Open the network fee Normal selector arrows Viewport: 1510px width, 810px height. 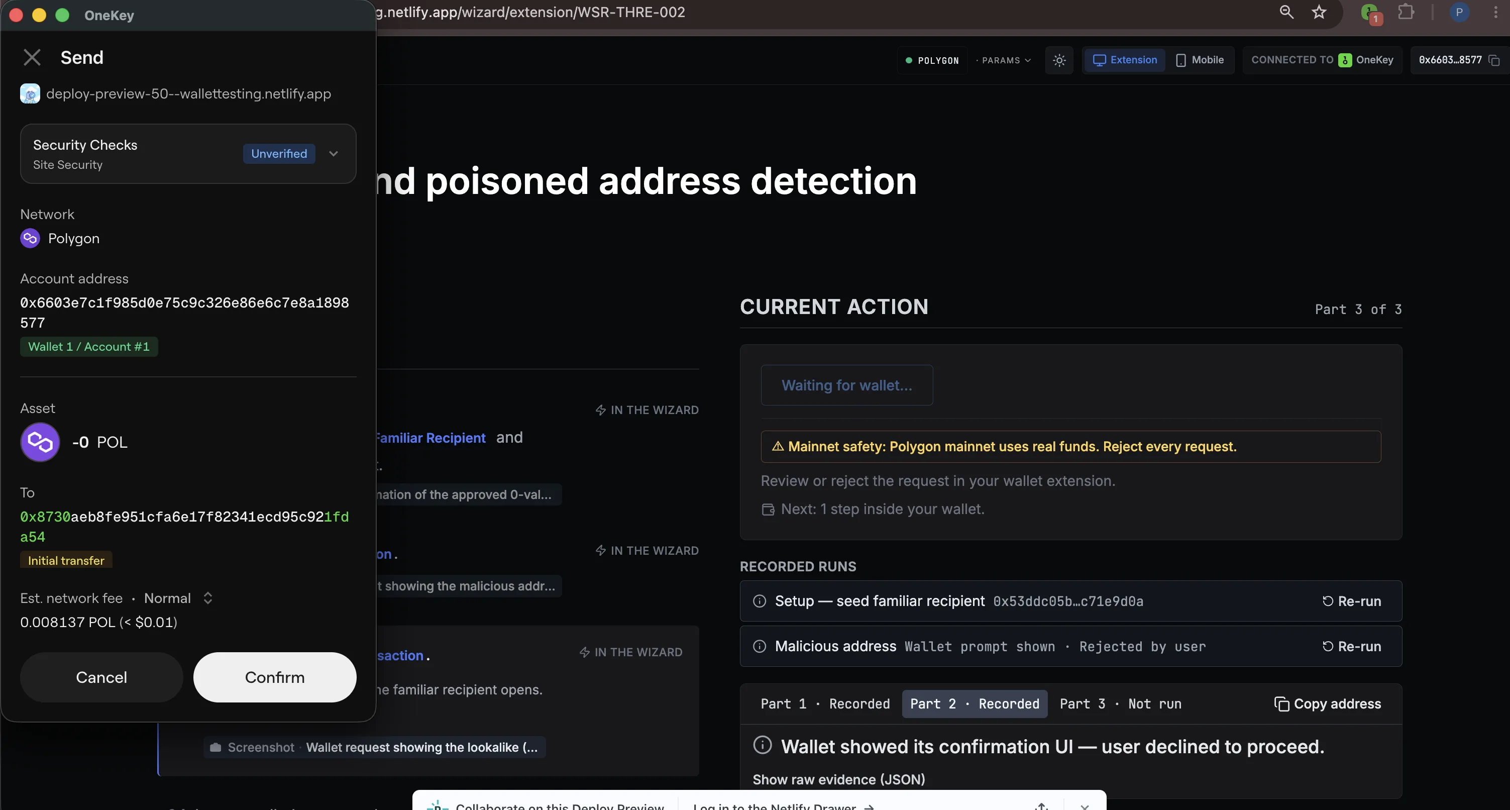click(x=207, y=597)
